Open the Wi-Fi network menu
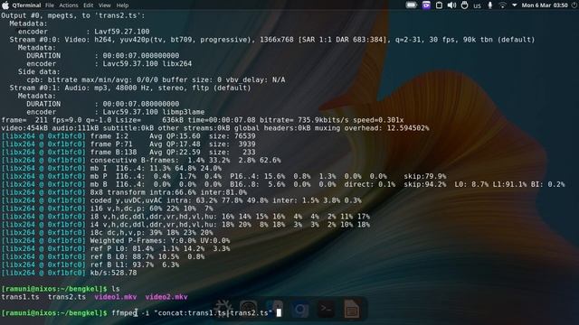The width and height of the screenshot is (579, 325). (502, 5)
